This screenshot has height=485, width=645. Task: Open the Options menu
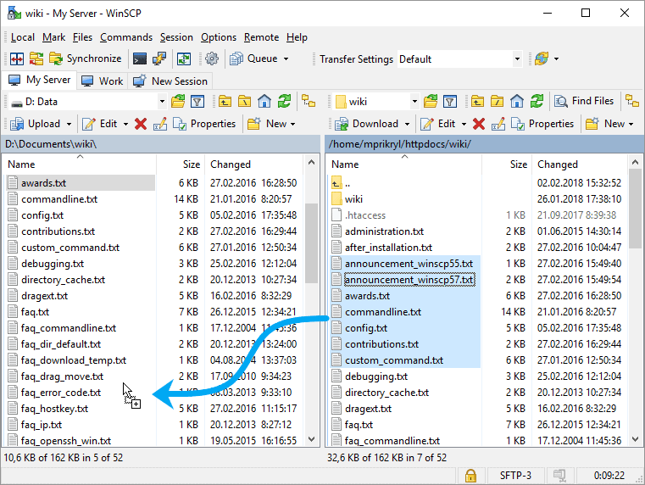[x=219, y=37]
